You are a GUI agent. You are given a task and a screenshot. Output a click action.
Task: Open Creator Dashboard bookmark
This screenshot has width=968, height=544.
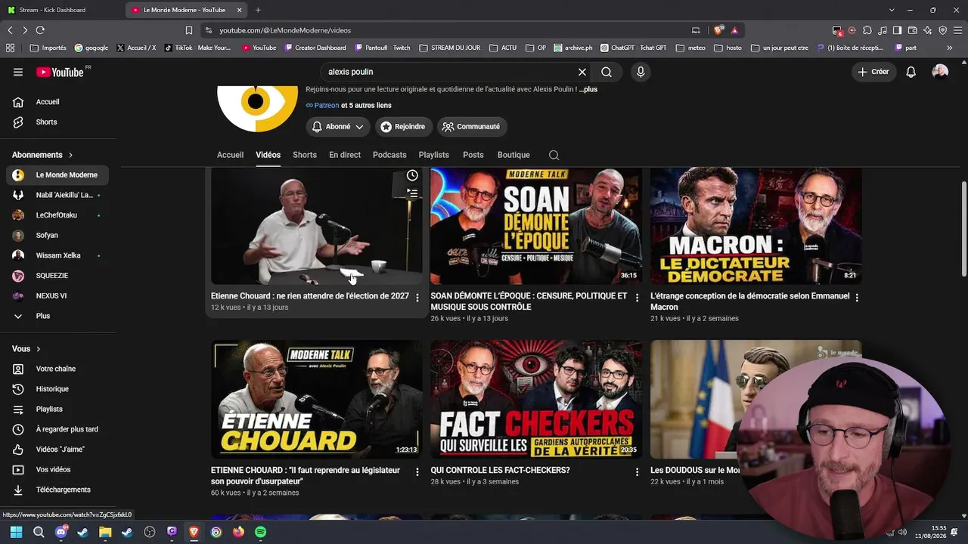(315, 48)
